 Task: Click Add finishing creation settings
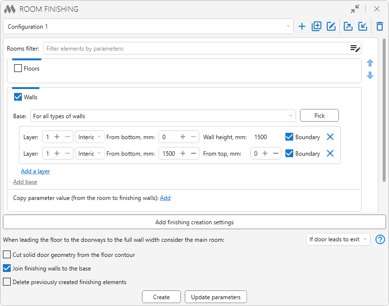[194, 222]
